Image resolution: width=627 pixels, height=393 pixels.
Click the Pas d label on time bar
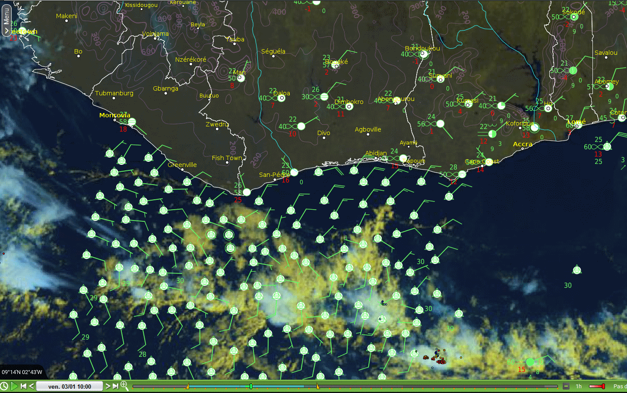click(620, 387)
